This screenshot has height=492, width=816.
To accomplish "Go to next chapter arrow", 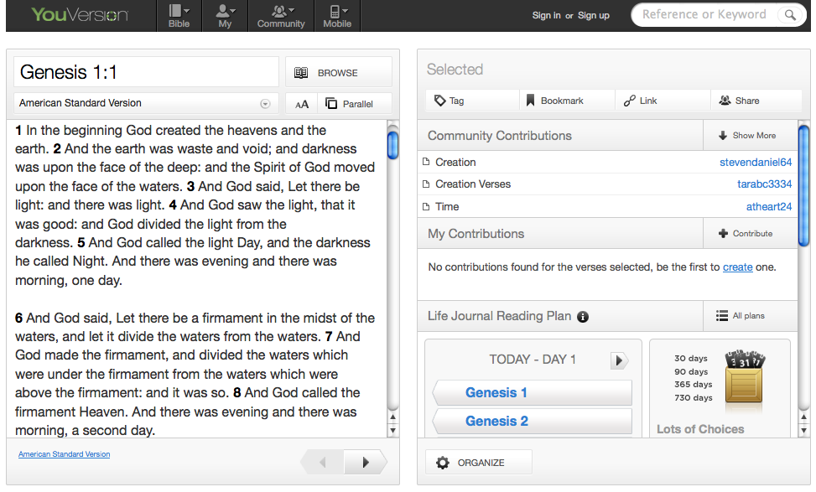I will (x=366, y=462).
